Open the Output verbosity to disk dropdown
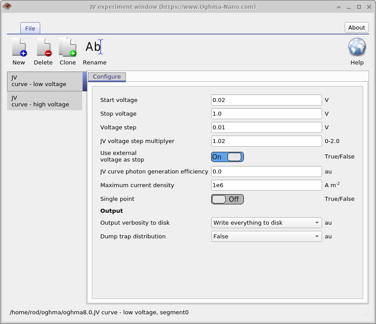Viewport: 376px width, 324px height. pos(266,222)
